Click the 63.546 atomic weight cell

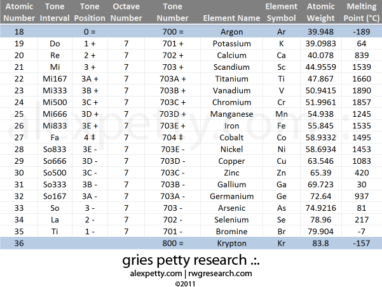pos(320,160)
